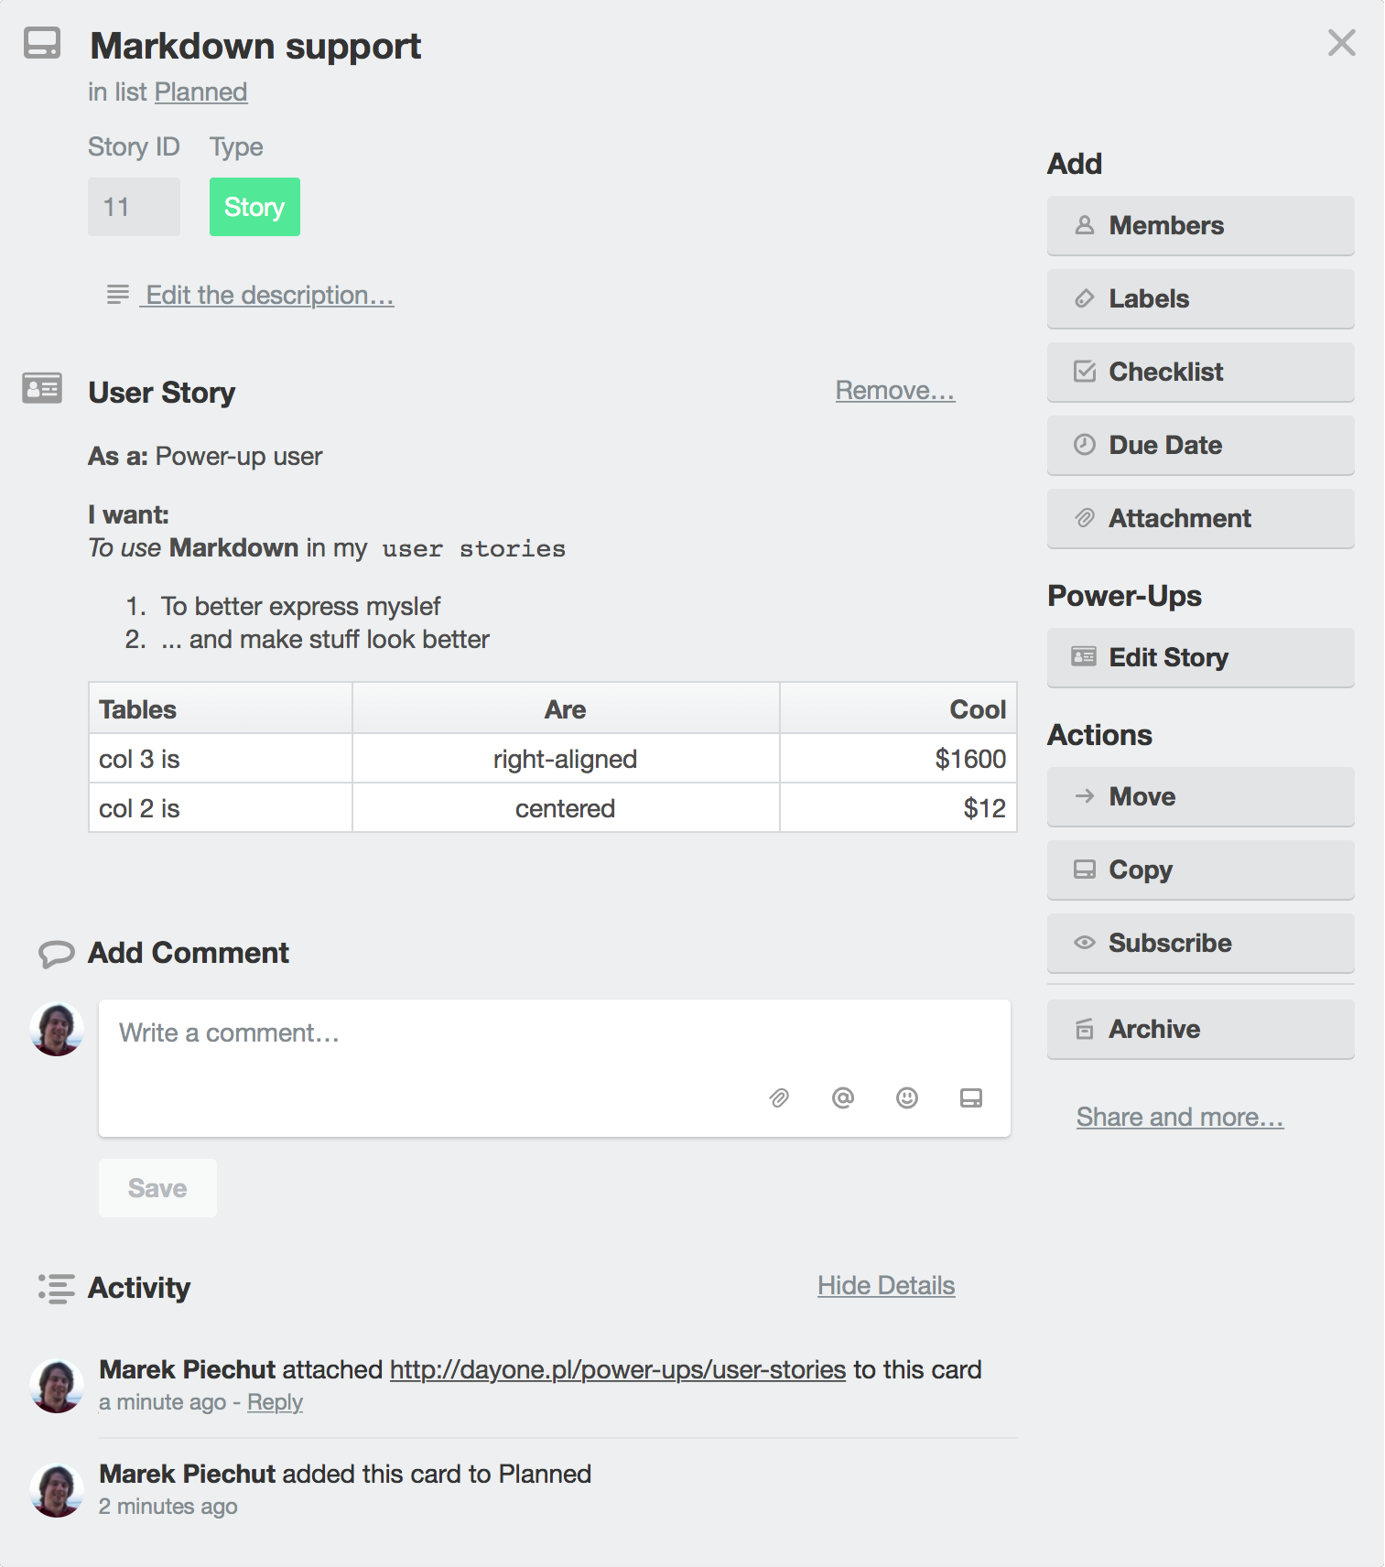Image resolution: width=1385 pixels, height=1567 pixels.
Task: Click the Edit the description link
Action: 270,296
